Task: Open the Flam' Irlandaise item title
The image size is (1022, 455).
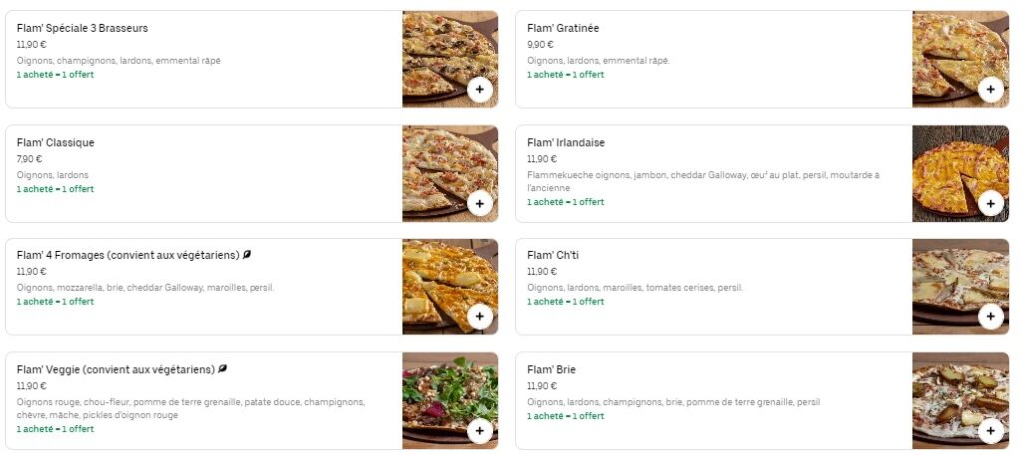Action: (x=566, y=143)
